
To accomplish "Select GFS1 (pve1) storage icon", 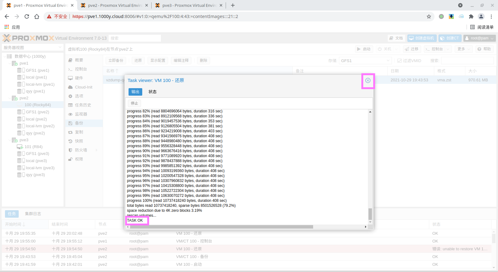I will (19, 70).
